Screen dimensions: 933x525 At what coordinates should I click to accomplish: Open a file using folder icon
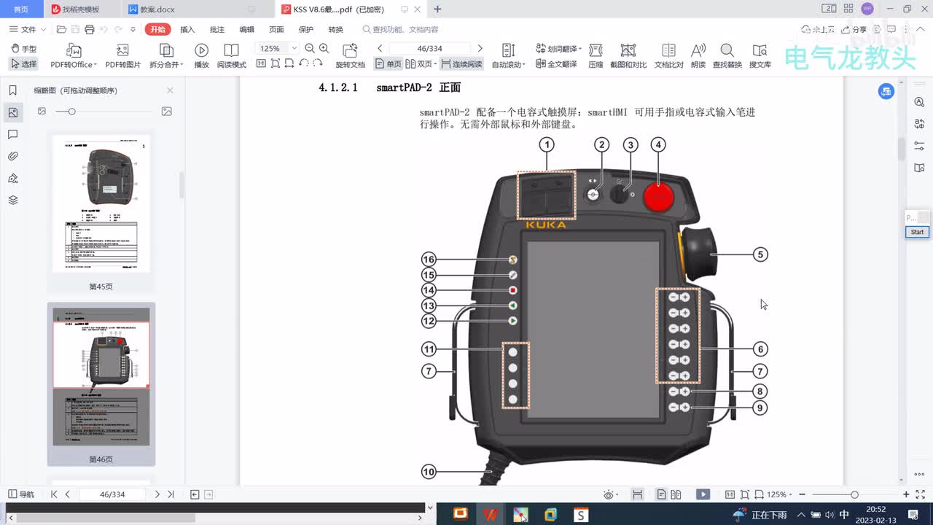coord(61,29)
